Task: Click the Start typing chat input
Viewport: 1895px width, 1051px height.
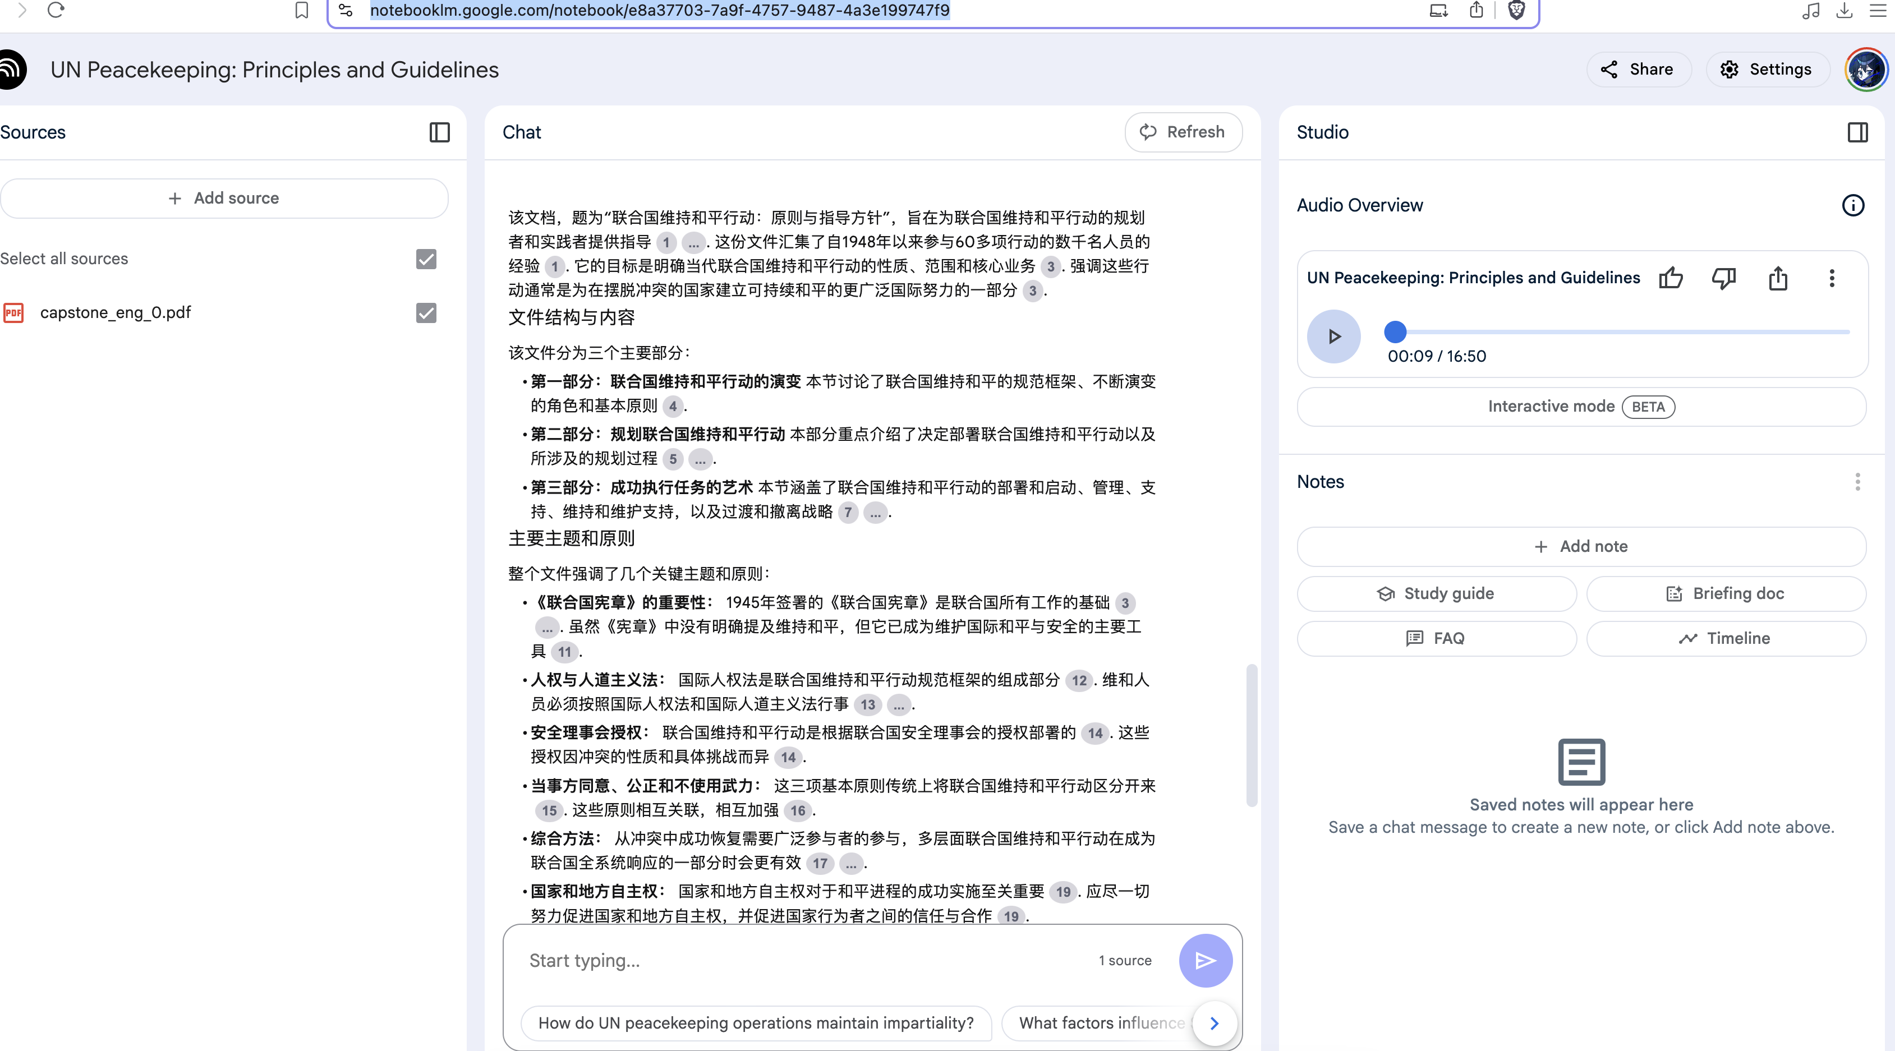Action: 802,961
